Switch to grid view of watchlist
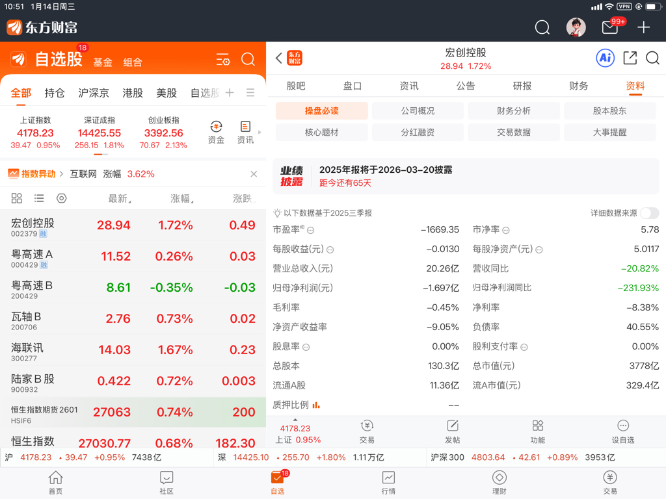The image size is (666, 499). click(x=16, y=198)
